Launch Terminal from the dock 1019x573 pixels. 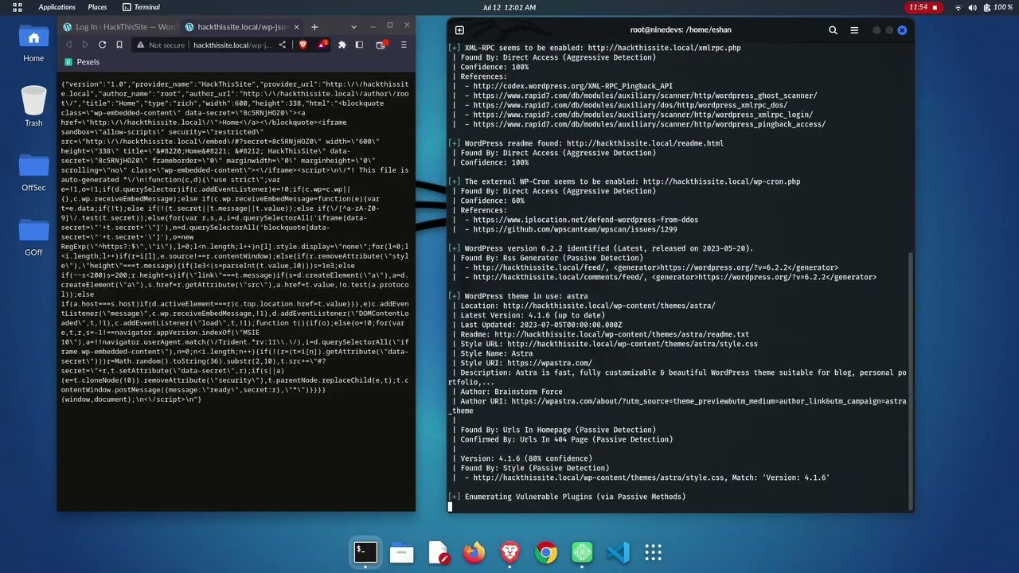[x=365, y=552]
